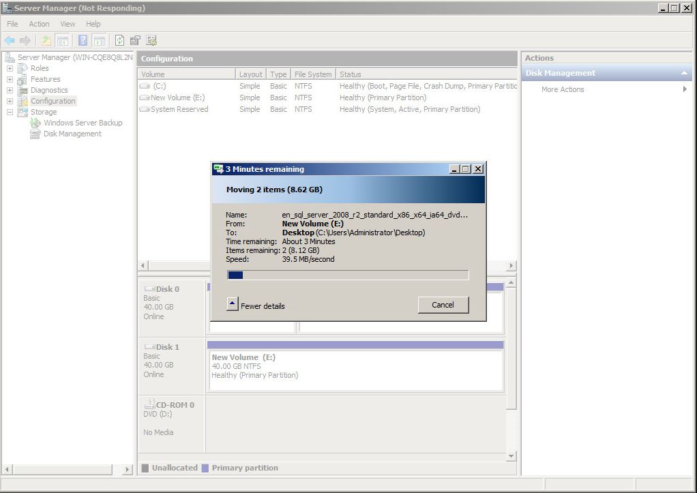Click the Diagnostics tree icon
Viewport: 697px width, 493px height.
[x=23, y=90]
